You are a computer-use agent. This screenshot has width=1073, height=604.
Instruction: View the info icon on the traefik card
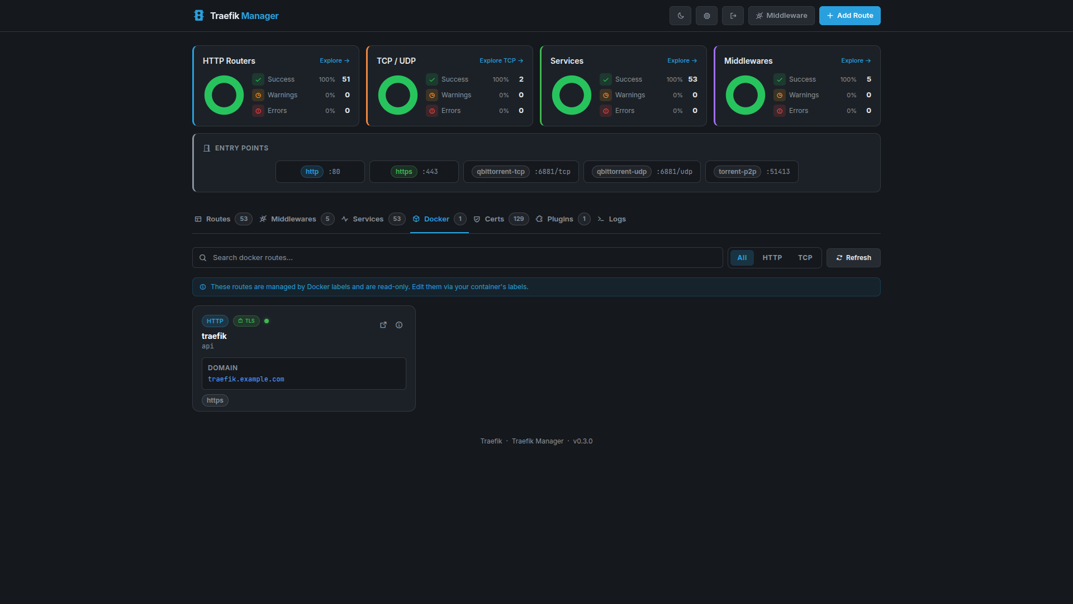[398, 325]
